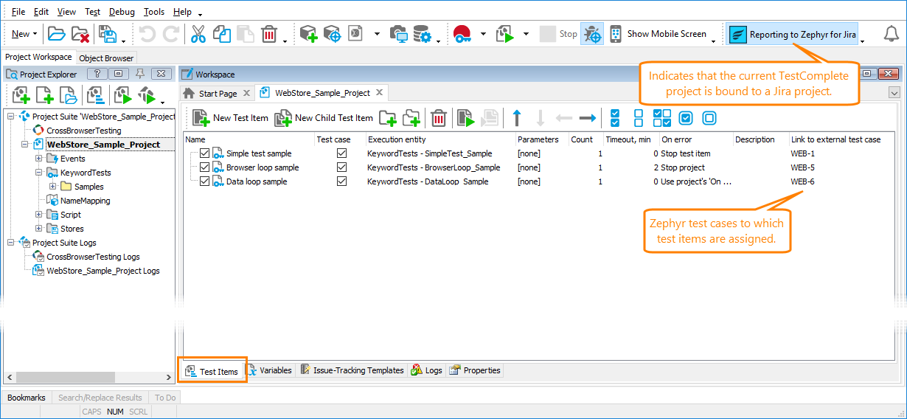The width and height of the screenshot is (907, 419).
Task: Open the Debug menu
Action: 122,12
